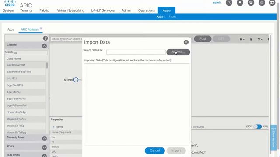
Task: Select class aaa:PartialRbacRule
Action: (25, 72)
